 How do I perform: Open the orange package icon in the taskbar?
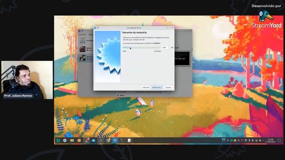79,140
